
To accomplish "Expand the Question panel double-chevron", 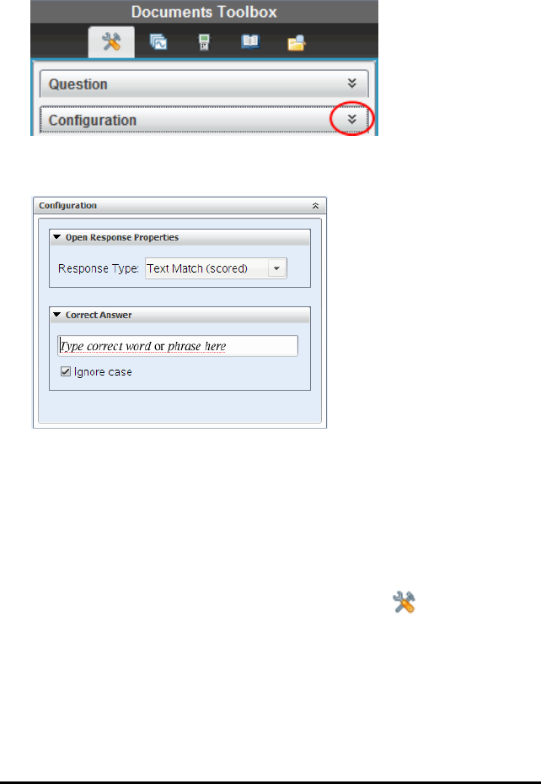I will click(x=352, y=83).
